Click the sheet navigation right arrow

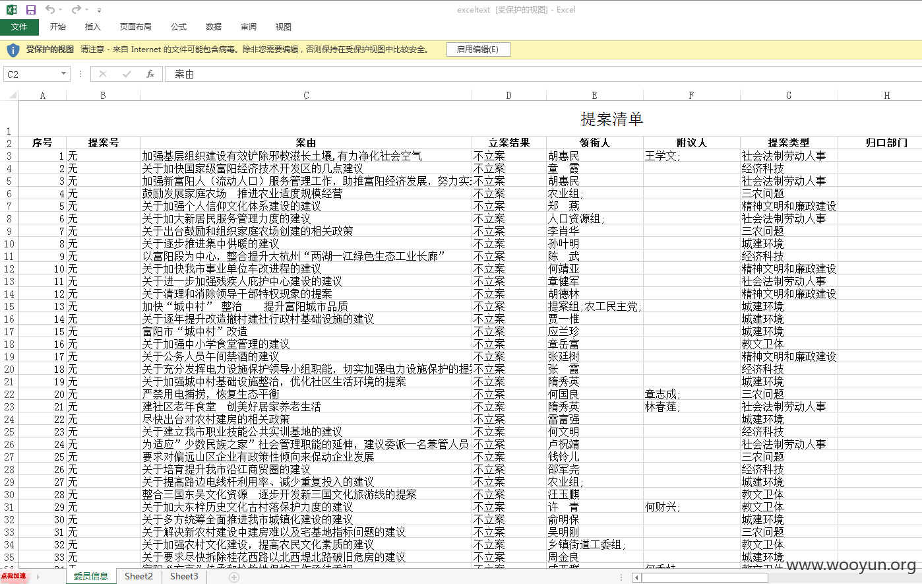coord(38,577)
